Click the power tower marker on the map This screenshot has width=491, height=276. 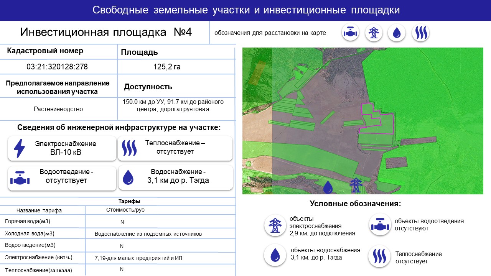356,185
